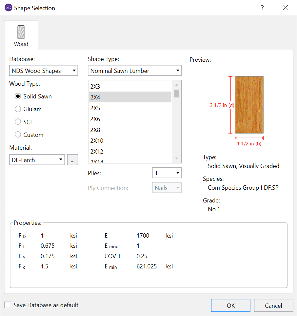Viewport: 297px width, 316px height.
Task: Select the Glulam wood type
Action: click(x=18, y=109)
